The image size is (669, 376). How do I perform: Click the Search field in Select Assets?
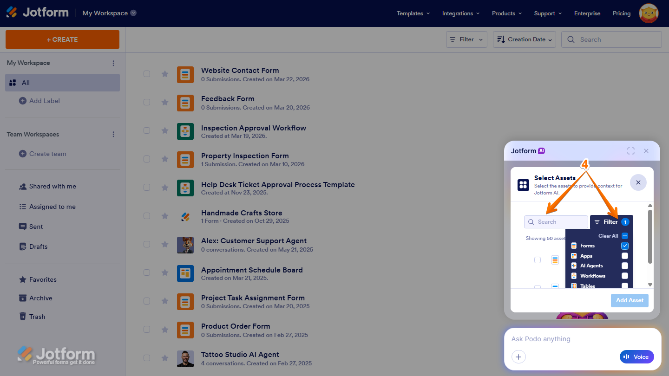(x=556, y=222)
